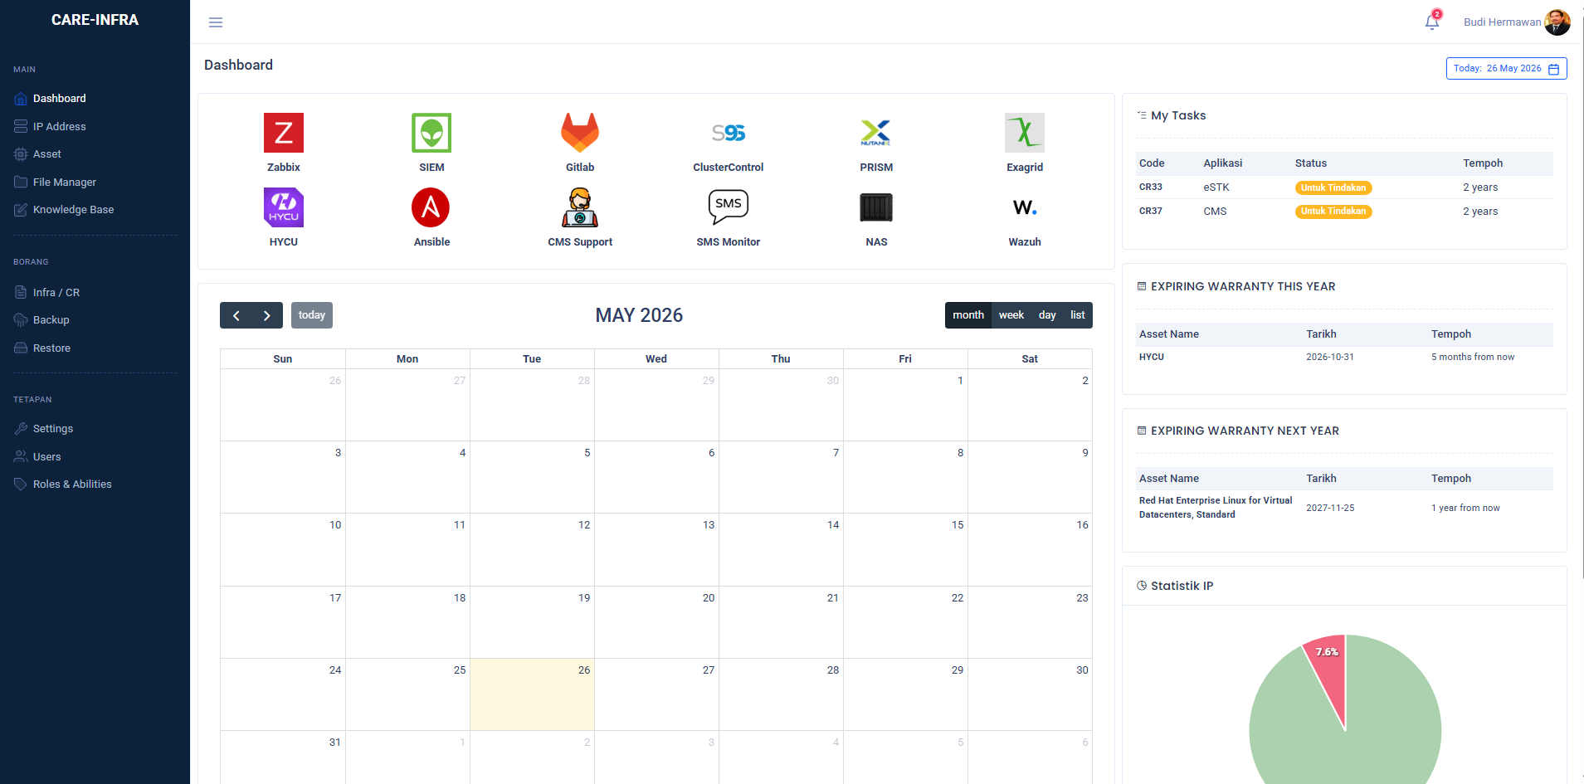
Task: Open the SMS Monitor speech bubble icon
Action: (729, 207)
